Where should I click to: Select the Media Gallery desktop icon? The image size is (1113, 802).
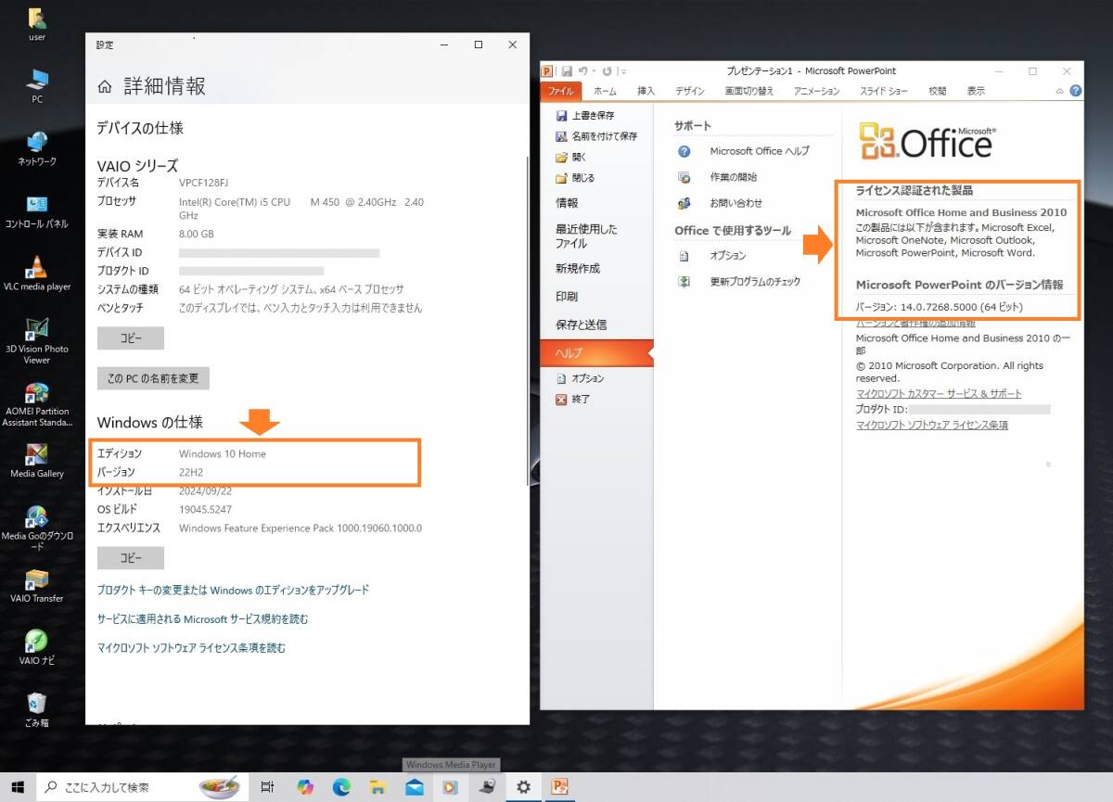click(37, 460)
